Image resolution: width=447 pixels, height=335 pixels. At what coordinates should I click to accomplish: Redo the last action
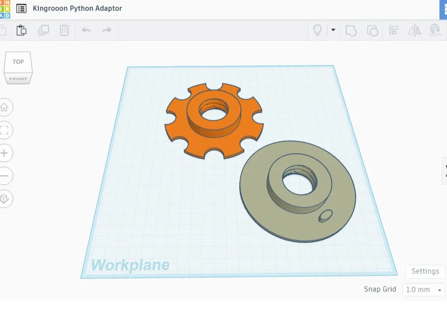pyautogui.click(x=107, y=30)
